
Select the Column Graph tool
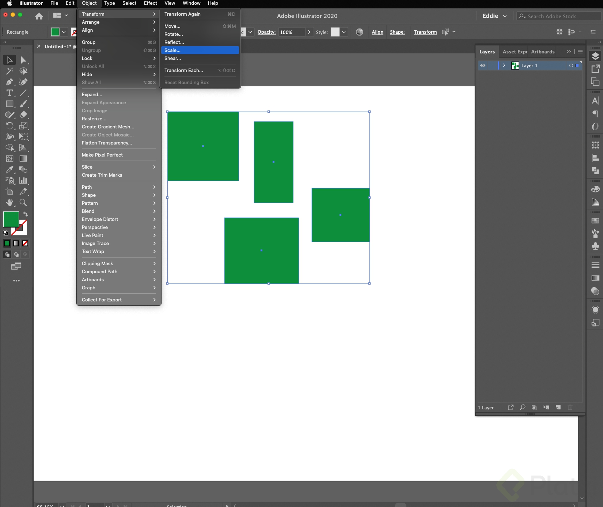[x=23, y=181]
